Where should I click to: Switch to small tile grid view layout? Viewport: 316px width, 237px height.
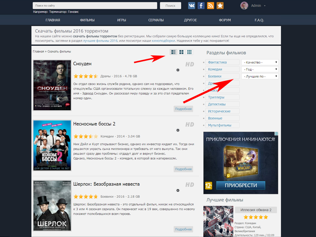(x=189, y=52)
